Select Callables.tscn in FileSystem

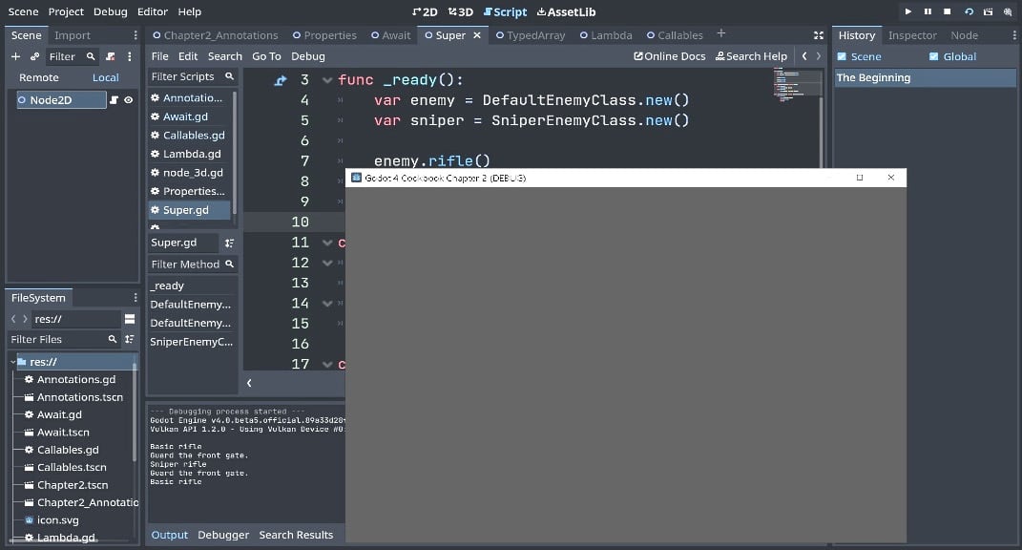72,467
